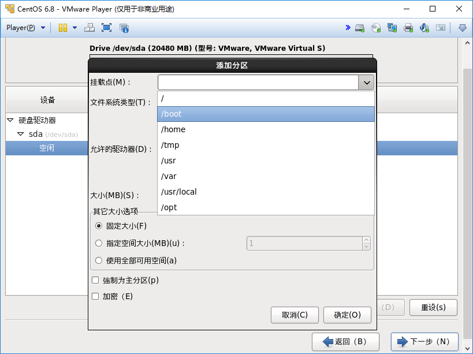Click the hard disk device icon
The image size is (473, 354).
360,28
